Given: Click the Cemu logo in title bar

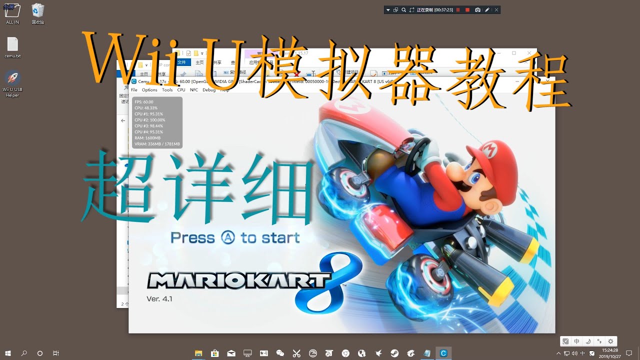Looking at the screenshot, I should coord(133,81).
